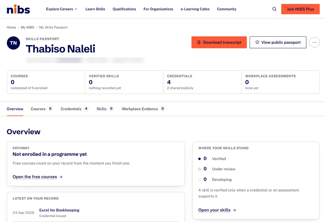Switch to the Credentials tab

click(x=75, y=109)
